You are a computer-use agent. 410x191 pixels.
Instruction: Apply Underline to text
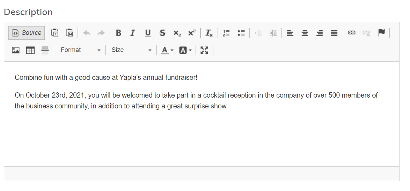(x=148, y=33)
